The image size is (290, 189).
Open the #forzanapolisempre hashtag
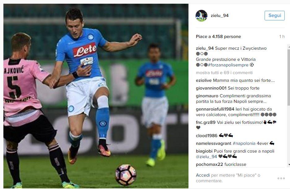228,65
